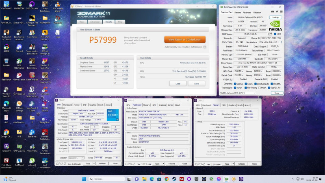The image size is (325, 183).
Task: Open Steam from the taskbar
Action: [174, 179]
